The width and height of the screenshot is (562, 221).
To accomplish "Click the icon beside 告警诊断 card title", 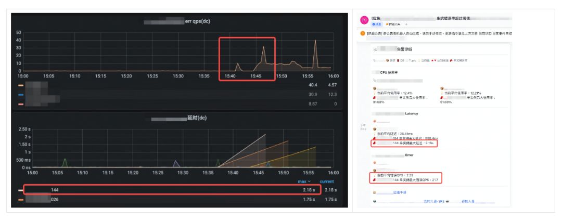I will (x=375, y=49).
